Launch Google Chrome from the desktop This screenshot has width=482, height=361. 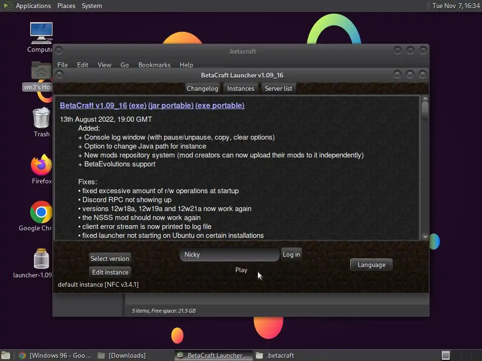[x=41, y=212]
